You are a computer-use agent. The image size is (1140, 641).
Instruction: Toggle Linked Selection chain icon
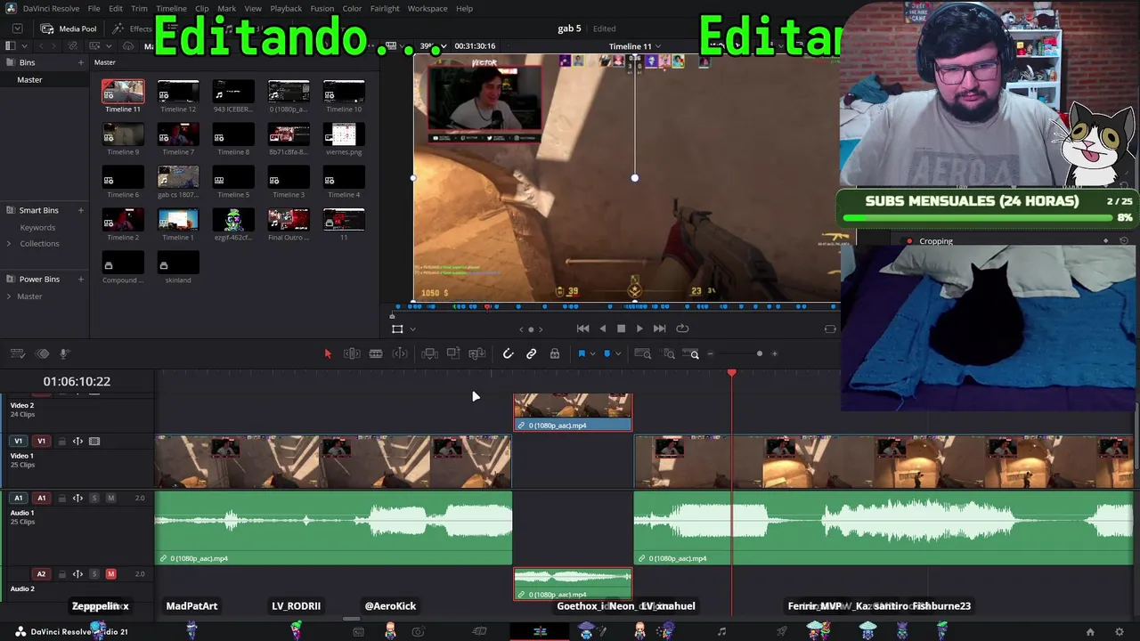(531, 353)
